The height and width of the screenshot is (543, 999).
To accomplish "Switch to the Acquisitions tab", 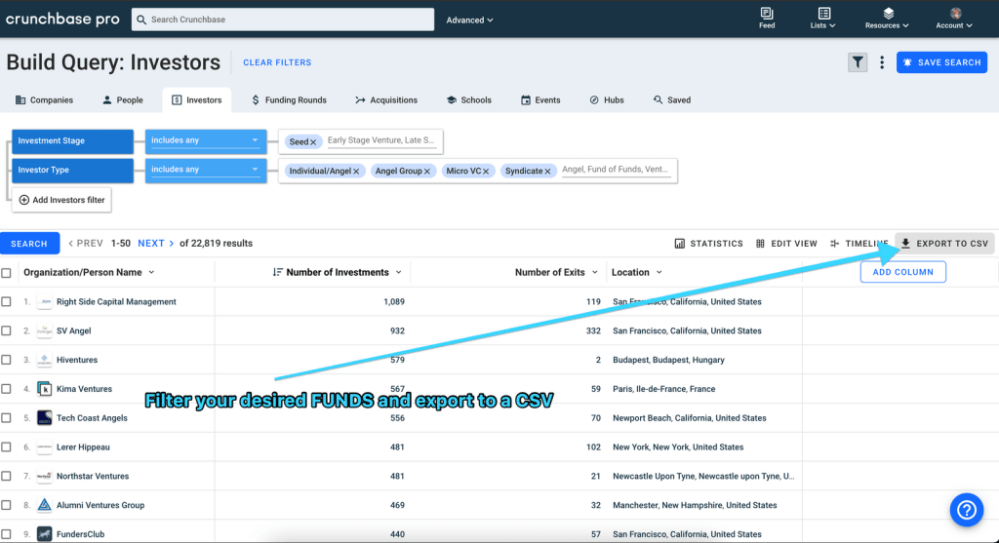I will coord(386,100).
